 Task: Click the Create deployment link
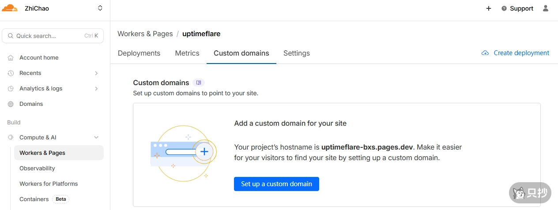pos(515,53)
